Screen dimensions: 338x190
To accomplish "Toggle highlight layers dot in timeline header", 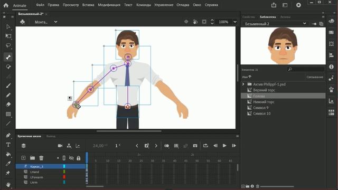I will 58,158.
